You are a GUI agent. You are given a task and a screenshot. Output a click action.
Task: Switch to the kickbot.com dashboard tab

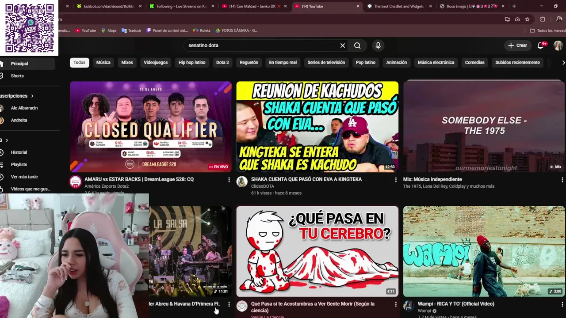pyautogui.click(x=109, y=6)
